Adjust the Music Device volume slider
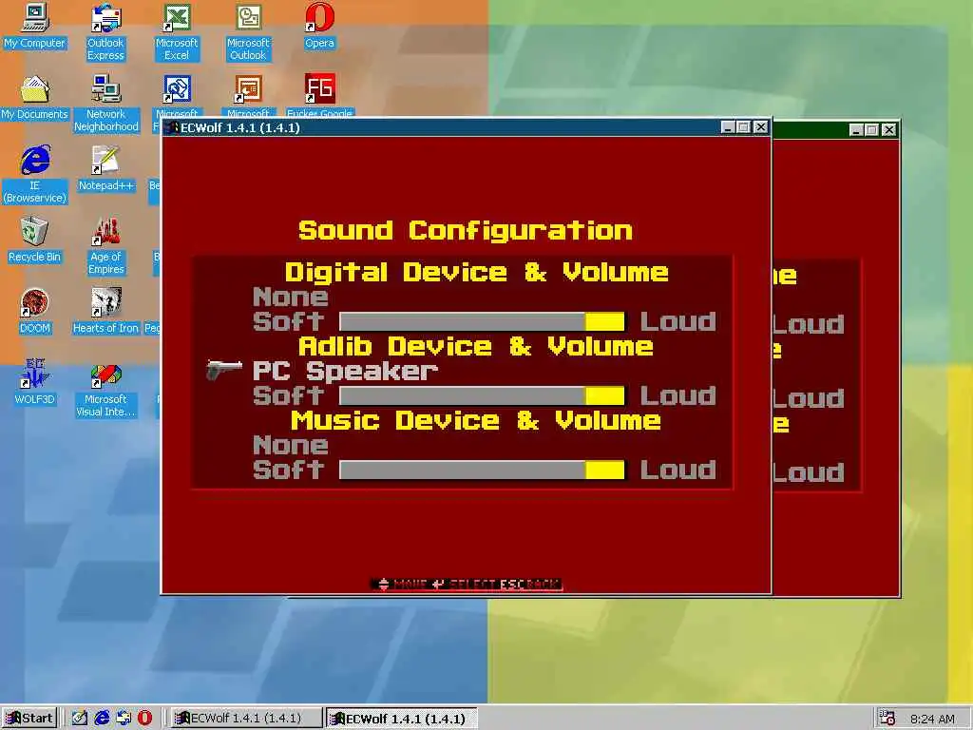The width and height of the screenshot is (973, 730). (482, 470)
